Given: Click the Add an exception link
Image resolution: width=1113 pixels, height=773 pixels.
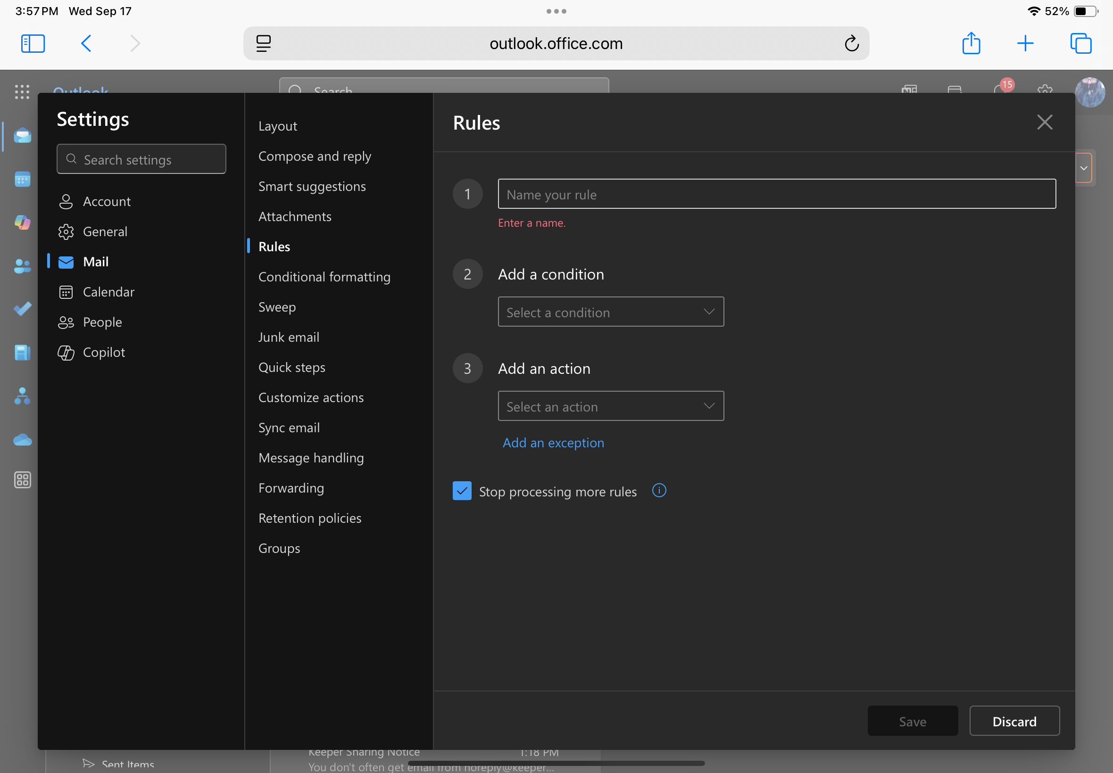Looking at the screenshot, I should (x=553, y=442).
